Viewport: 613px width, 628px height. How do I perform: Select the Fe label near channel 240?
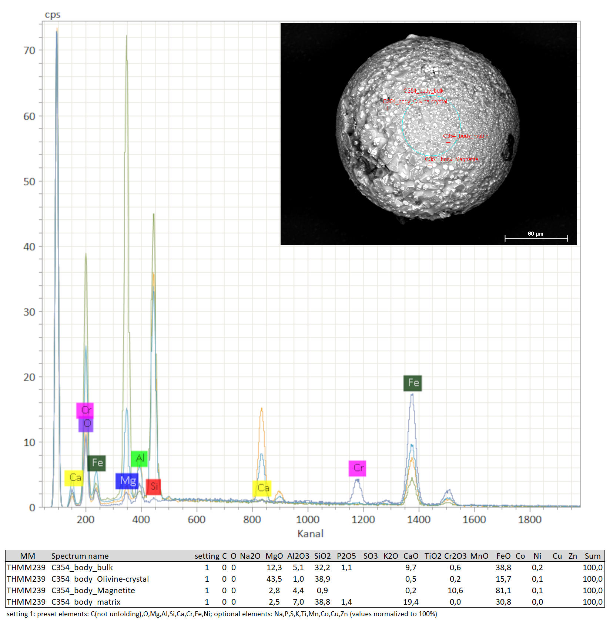coord(97,463)
